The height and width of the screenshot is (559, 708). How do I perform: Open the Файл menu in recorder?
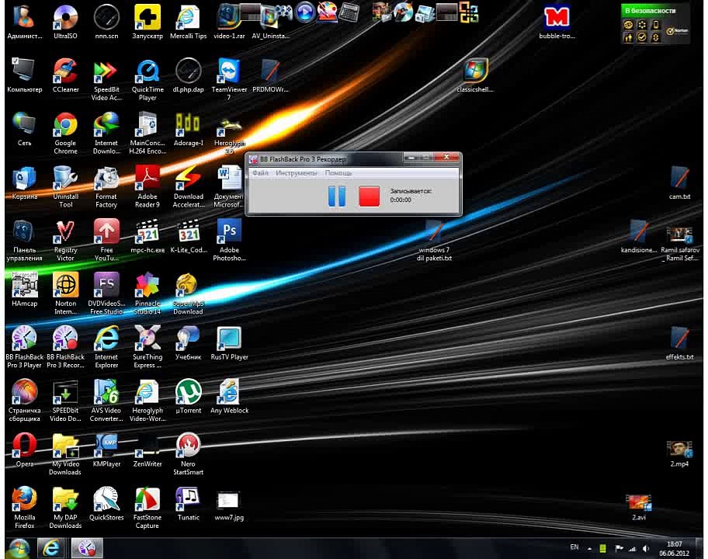coord(260,173)
